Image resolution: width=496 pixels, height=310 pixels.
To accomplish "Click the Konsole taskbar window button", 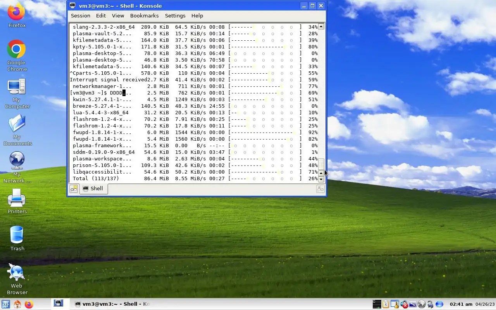I will click(112, 304).
